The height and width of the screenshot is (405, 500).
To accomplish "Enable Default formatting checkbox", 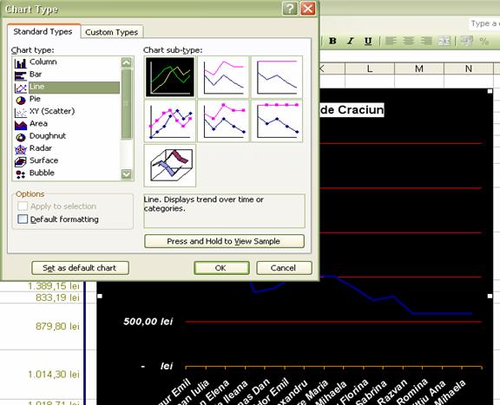I will click(x=23, y=219).
